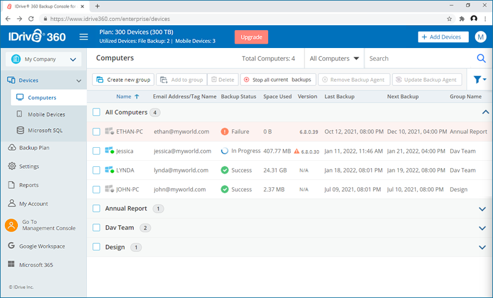The height and width of the screenshot is (298, 493).
Task: Open Reports in the sidebar
Action: [28, 185]
